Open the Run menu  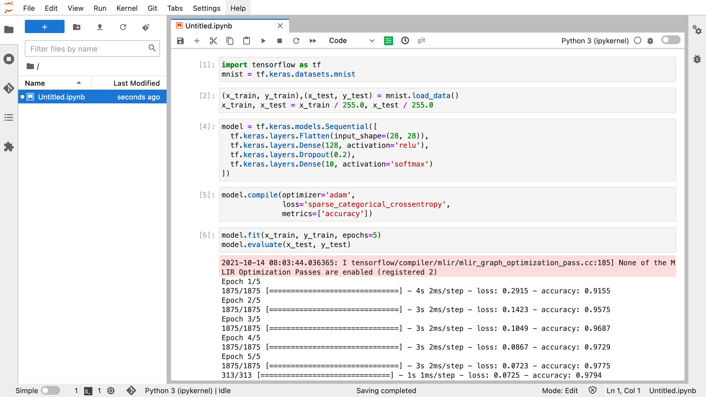coord(100,8)
